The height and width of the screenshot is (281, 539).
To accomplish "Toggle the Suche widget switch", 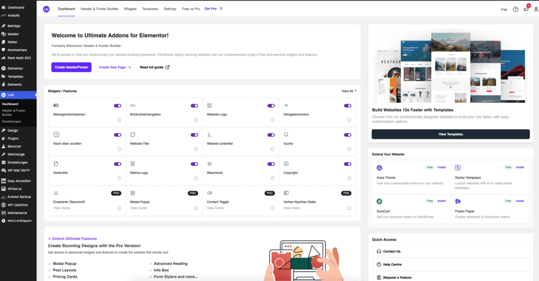I will point(348,135).
